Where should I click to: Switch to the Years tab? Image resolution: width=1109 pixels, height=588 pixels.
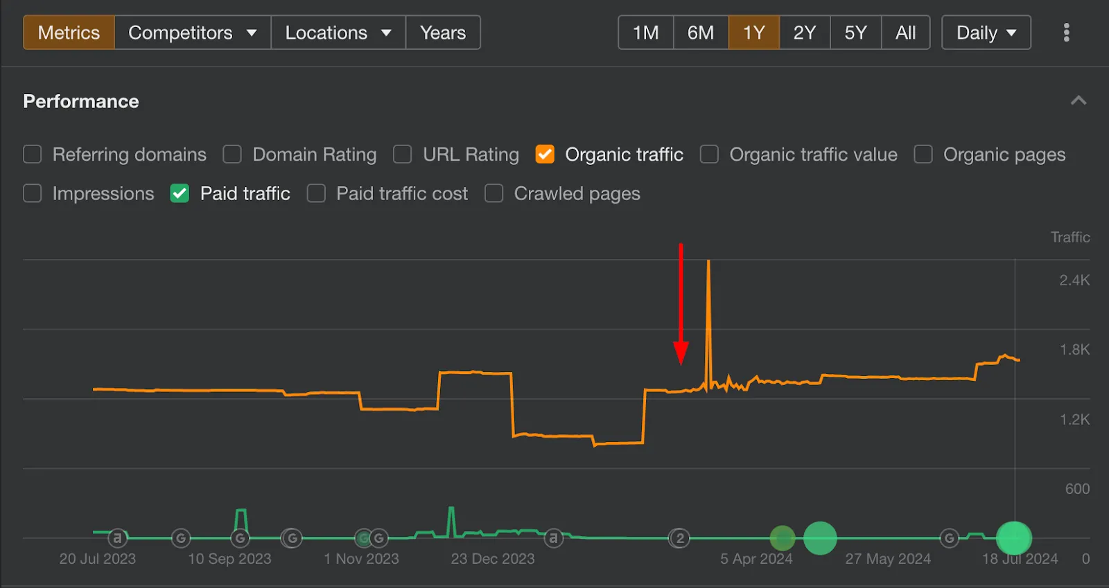point(443,33)
